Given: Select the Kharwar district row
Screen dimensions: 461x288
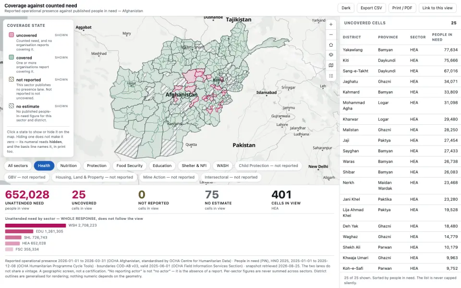Looking at the screenshot, I should point(400,120).
